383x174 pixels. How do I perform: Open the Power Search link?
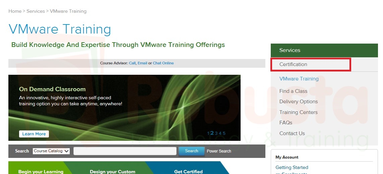click(219, 151)
